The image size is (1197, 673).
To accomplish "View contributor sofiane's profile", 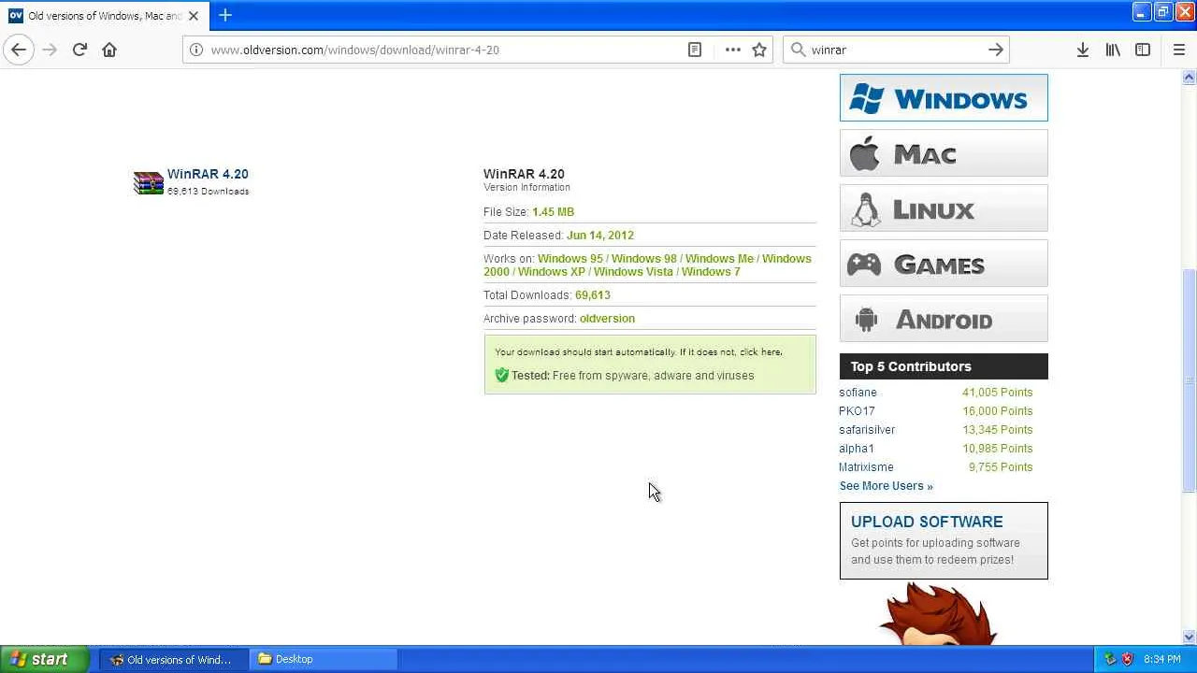I will click(858, 393).
